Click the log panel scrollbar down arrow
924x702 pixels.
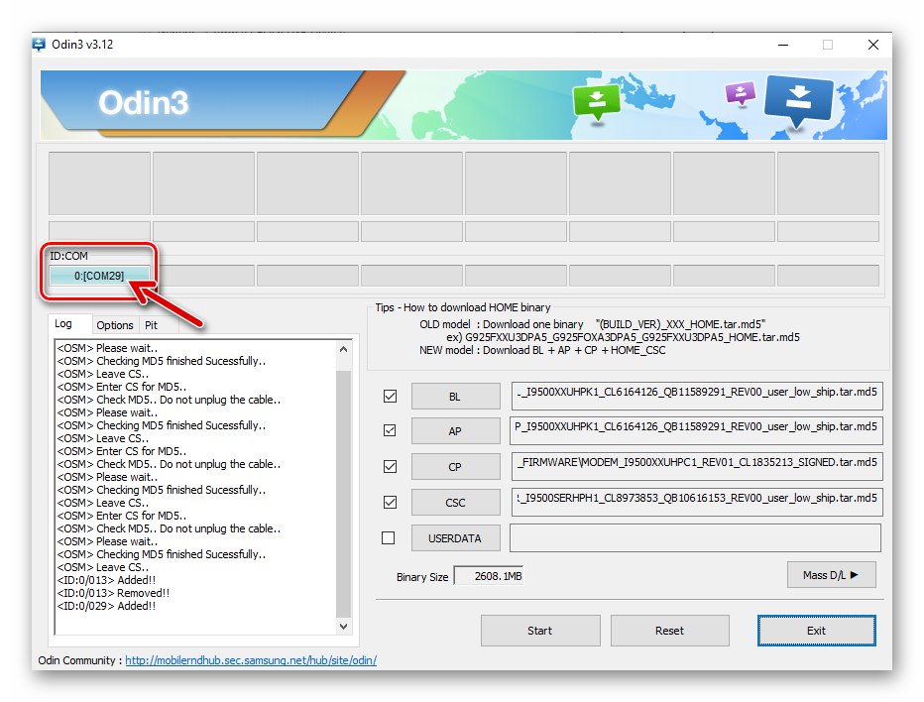[342, 627]
